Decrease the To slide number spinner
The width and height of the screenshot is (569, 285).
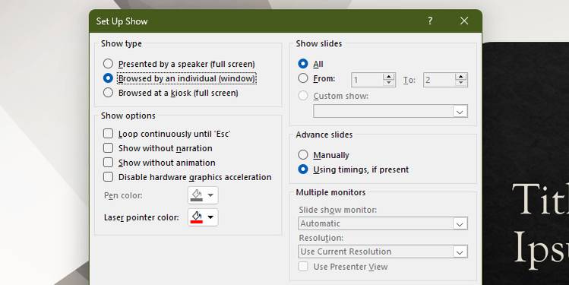click(x=461, y=83)
